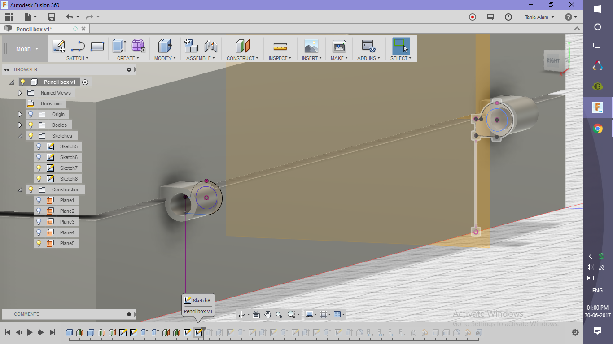Click the Insert decal image icon

click(311, 46)
